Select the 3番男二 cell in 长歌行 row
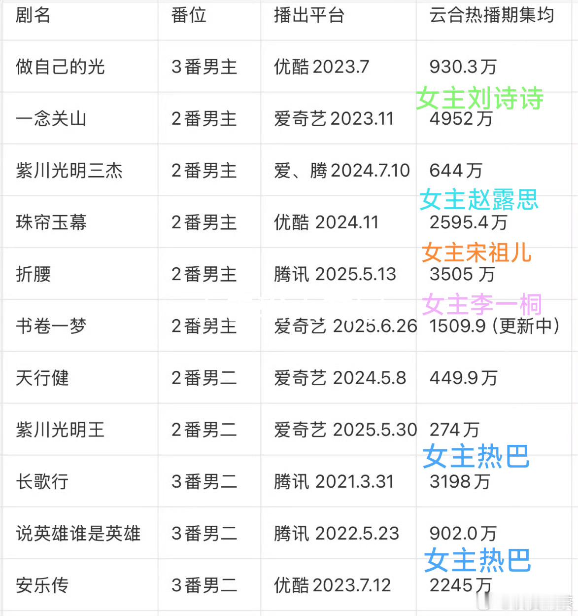This screenshot has height=616, width=578. [204, 482]
